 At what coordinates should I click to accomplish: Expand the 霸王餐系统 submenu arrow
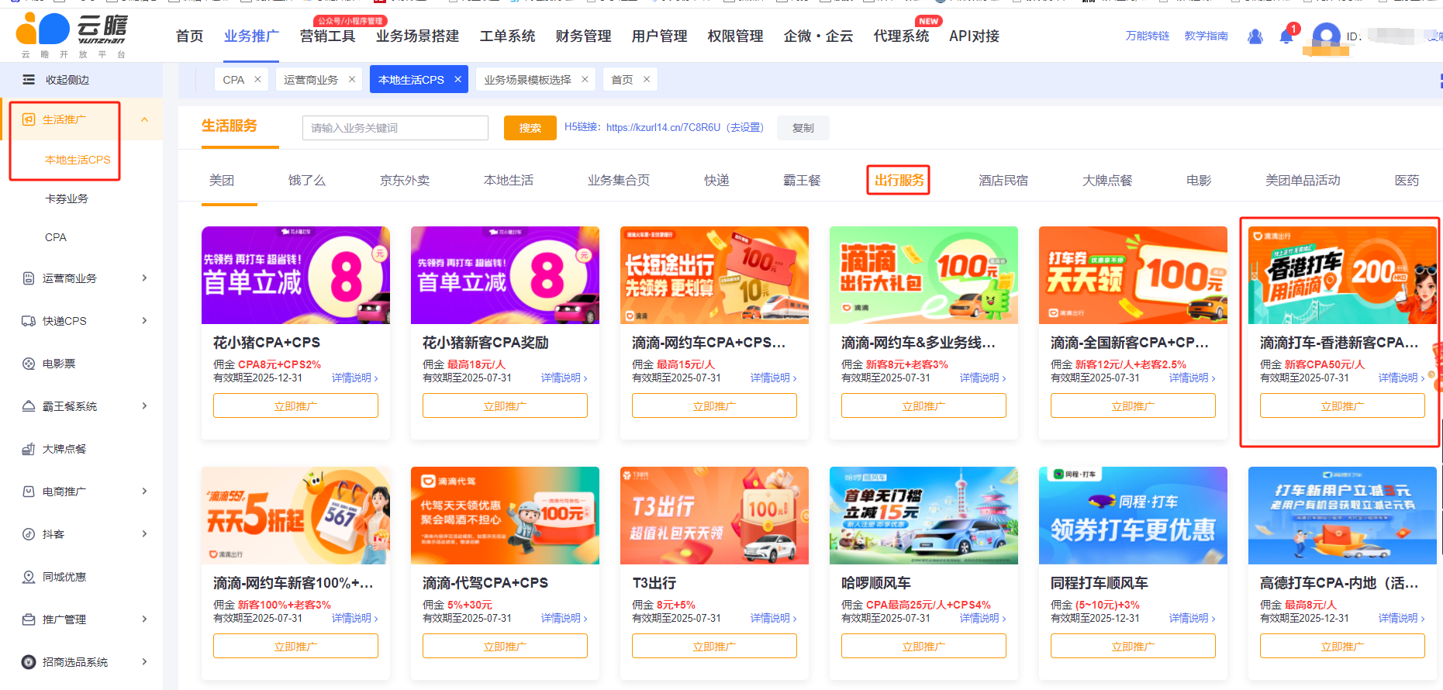[x=144, y=406]
